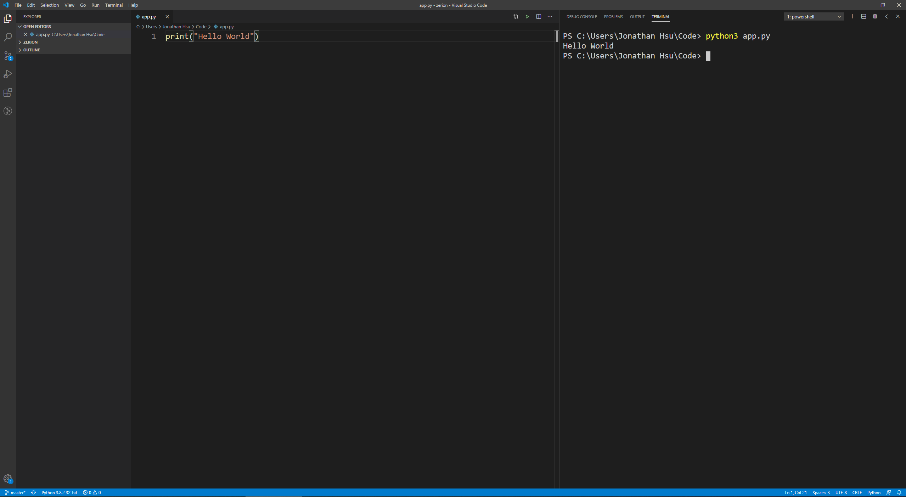Change the CRLF line ending setting
The height and width of the screenshot is (497, 906).
pos(857,492)
